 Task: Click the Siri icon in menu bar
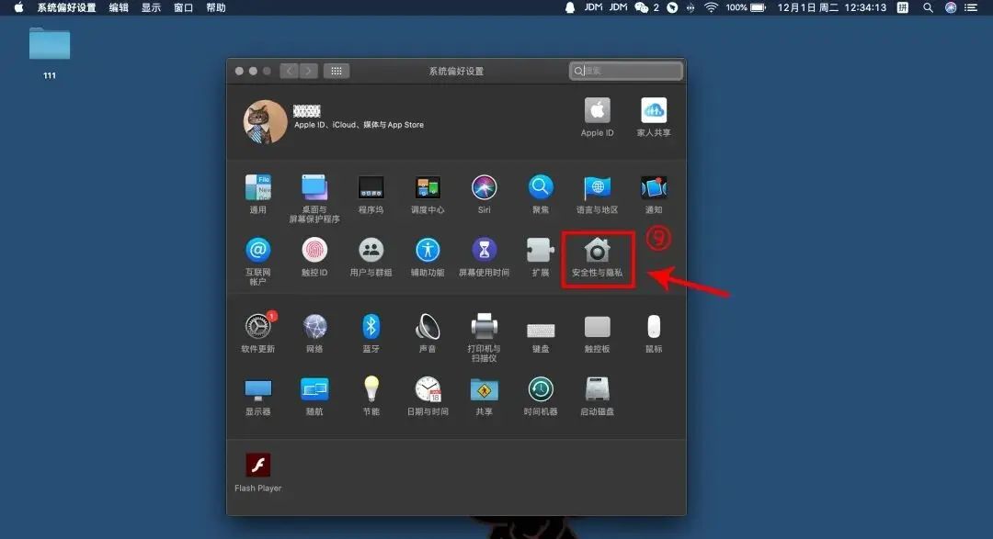coord(951,7)
